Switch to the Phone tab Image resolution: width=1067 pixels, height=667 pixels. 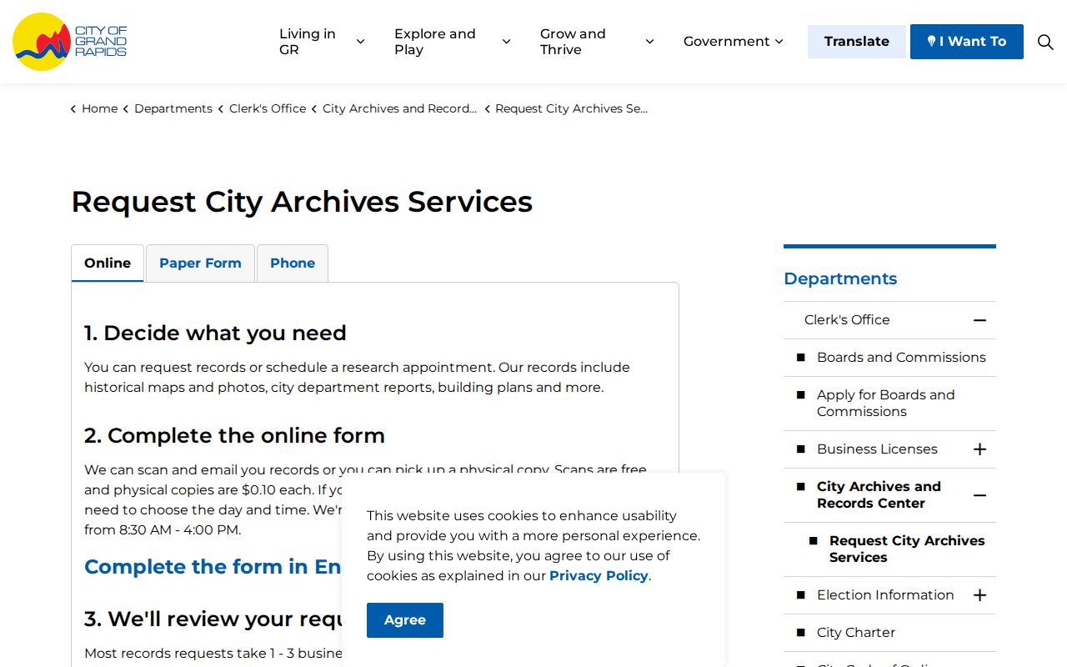[x=293, y=263]
